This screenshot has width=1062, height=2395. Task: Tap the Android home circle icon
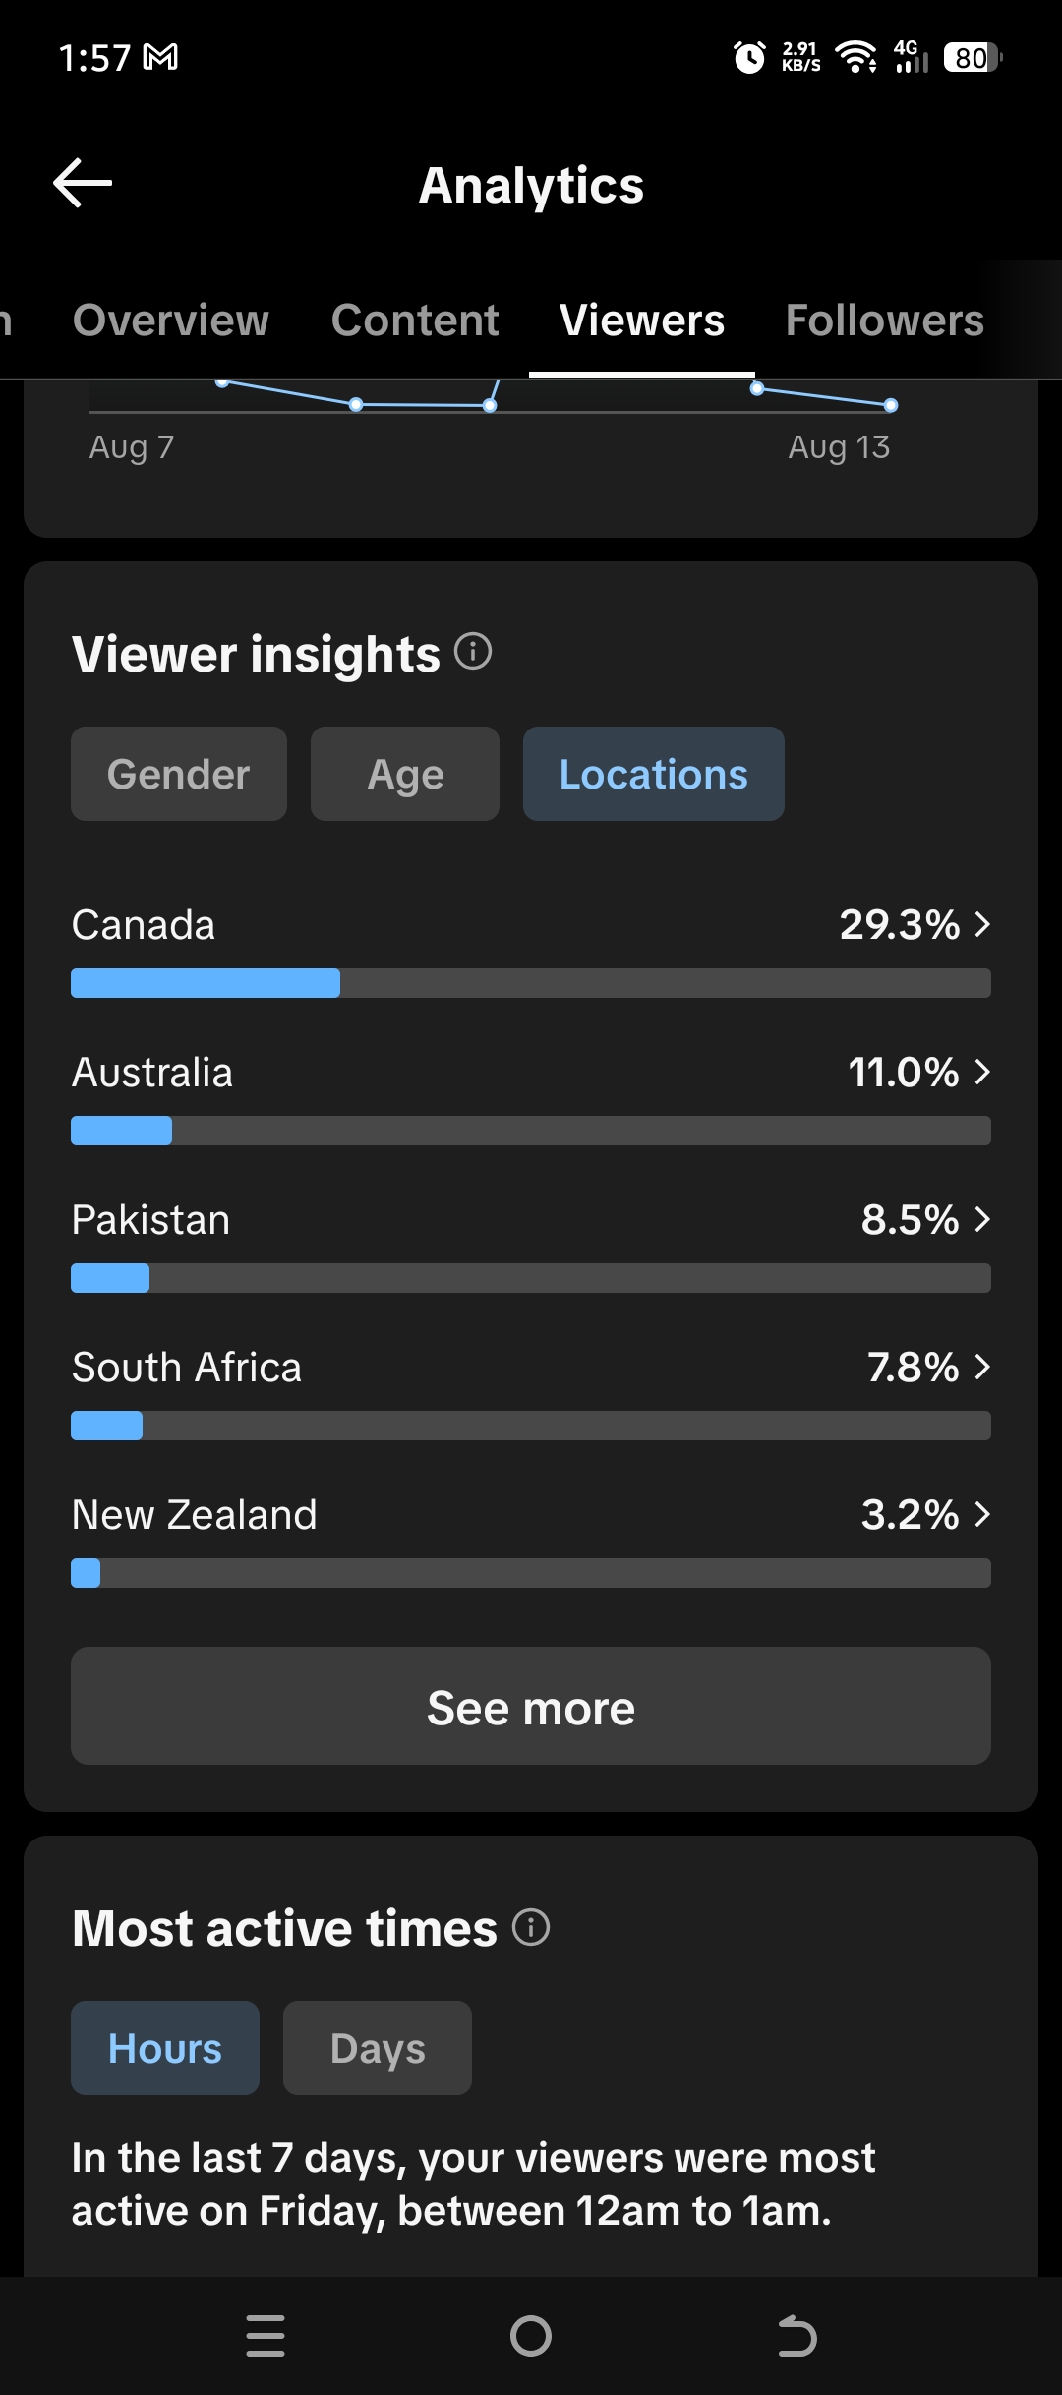pos(531,2336)
